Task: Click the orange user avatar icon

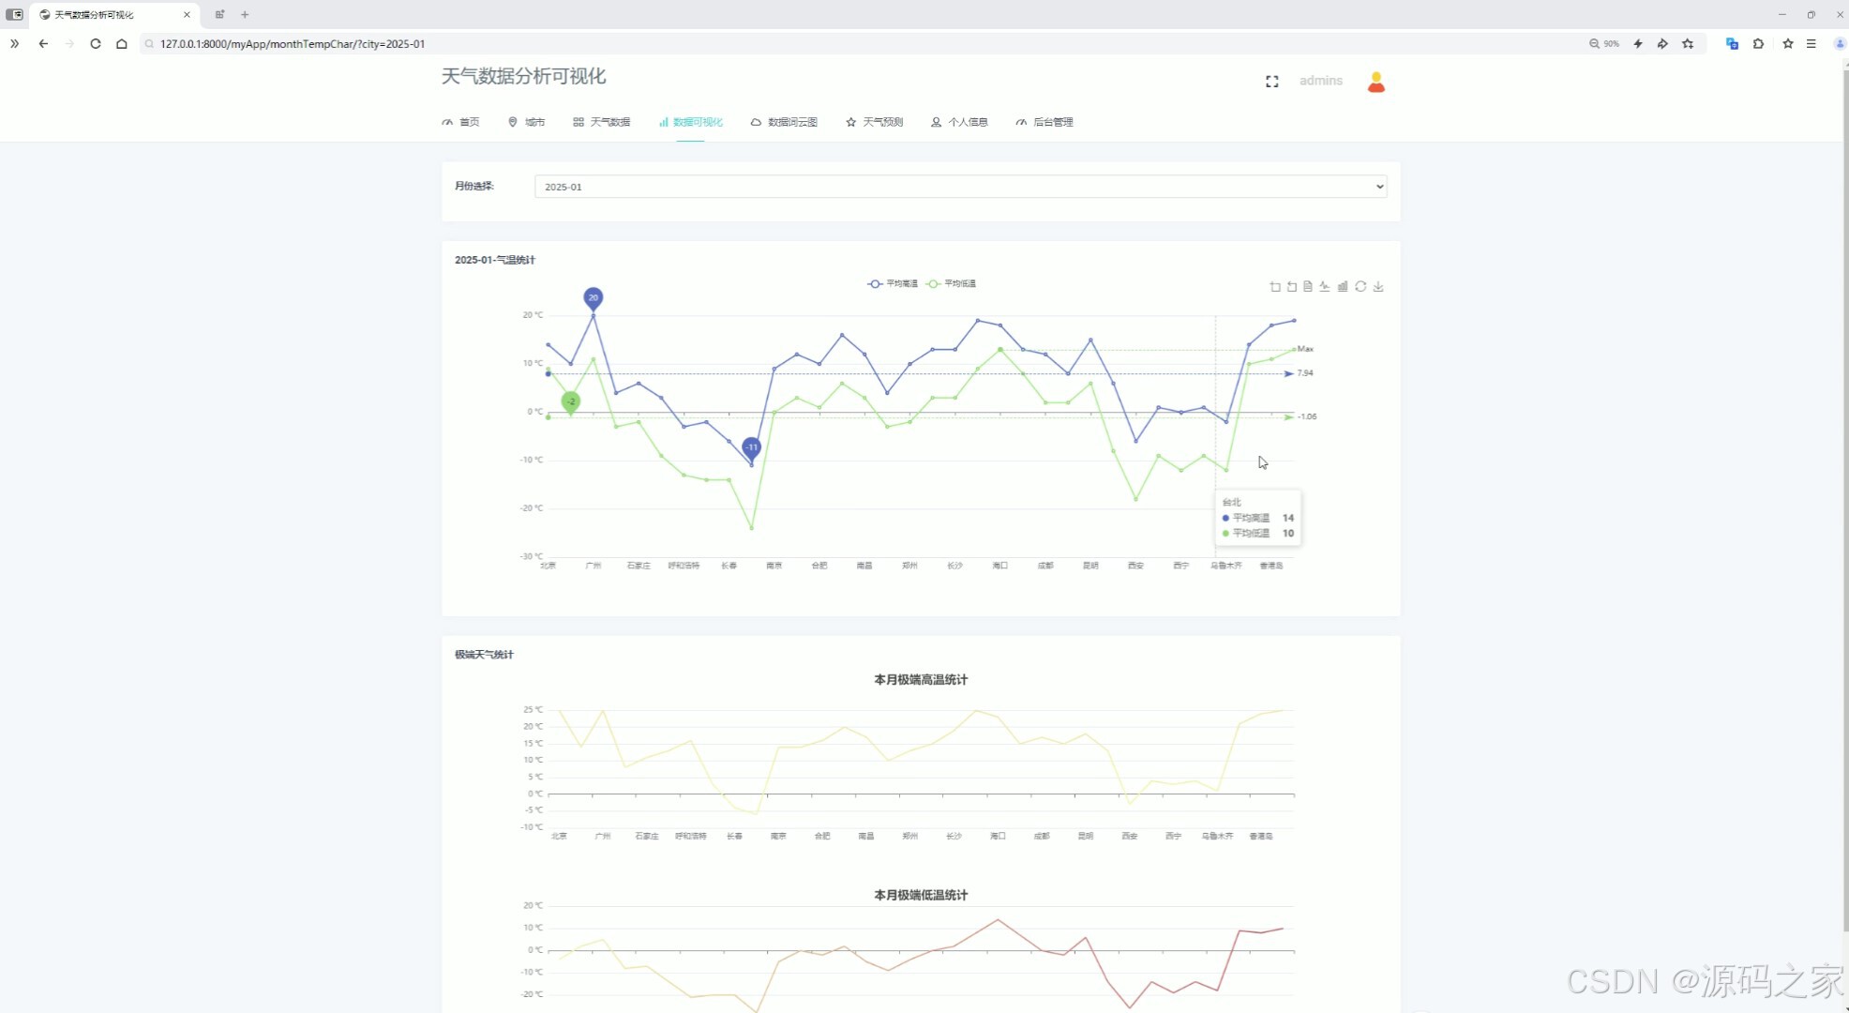Action: (1375, 83)
